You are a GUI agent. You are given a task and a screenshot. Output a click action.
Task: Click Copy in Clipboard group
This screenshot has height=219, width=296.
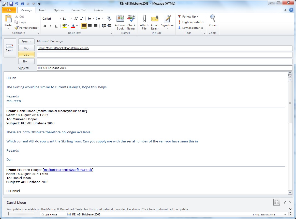[x=20, y=22]
